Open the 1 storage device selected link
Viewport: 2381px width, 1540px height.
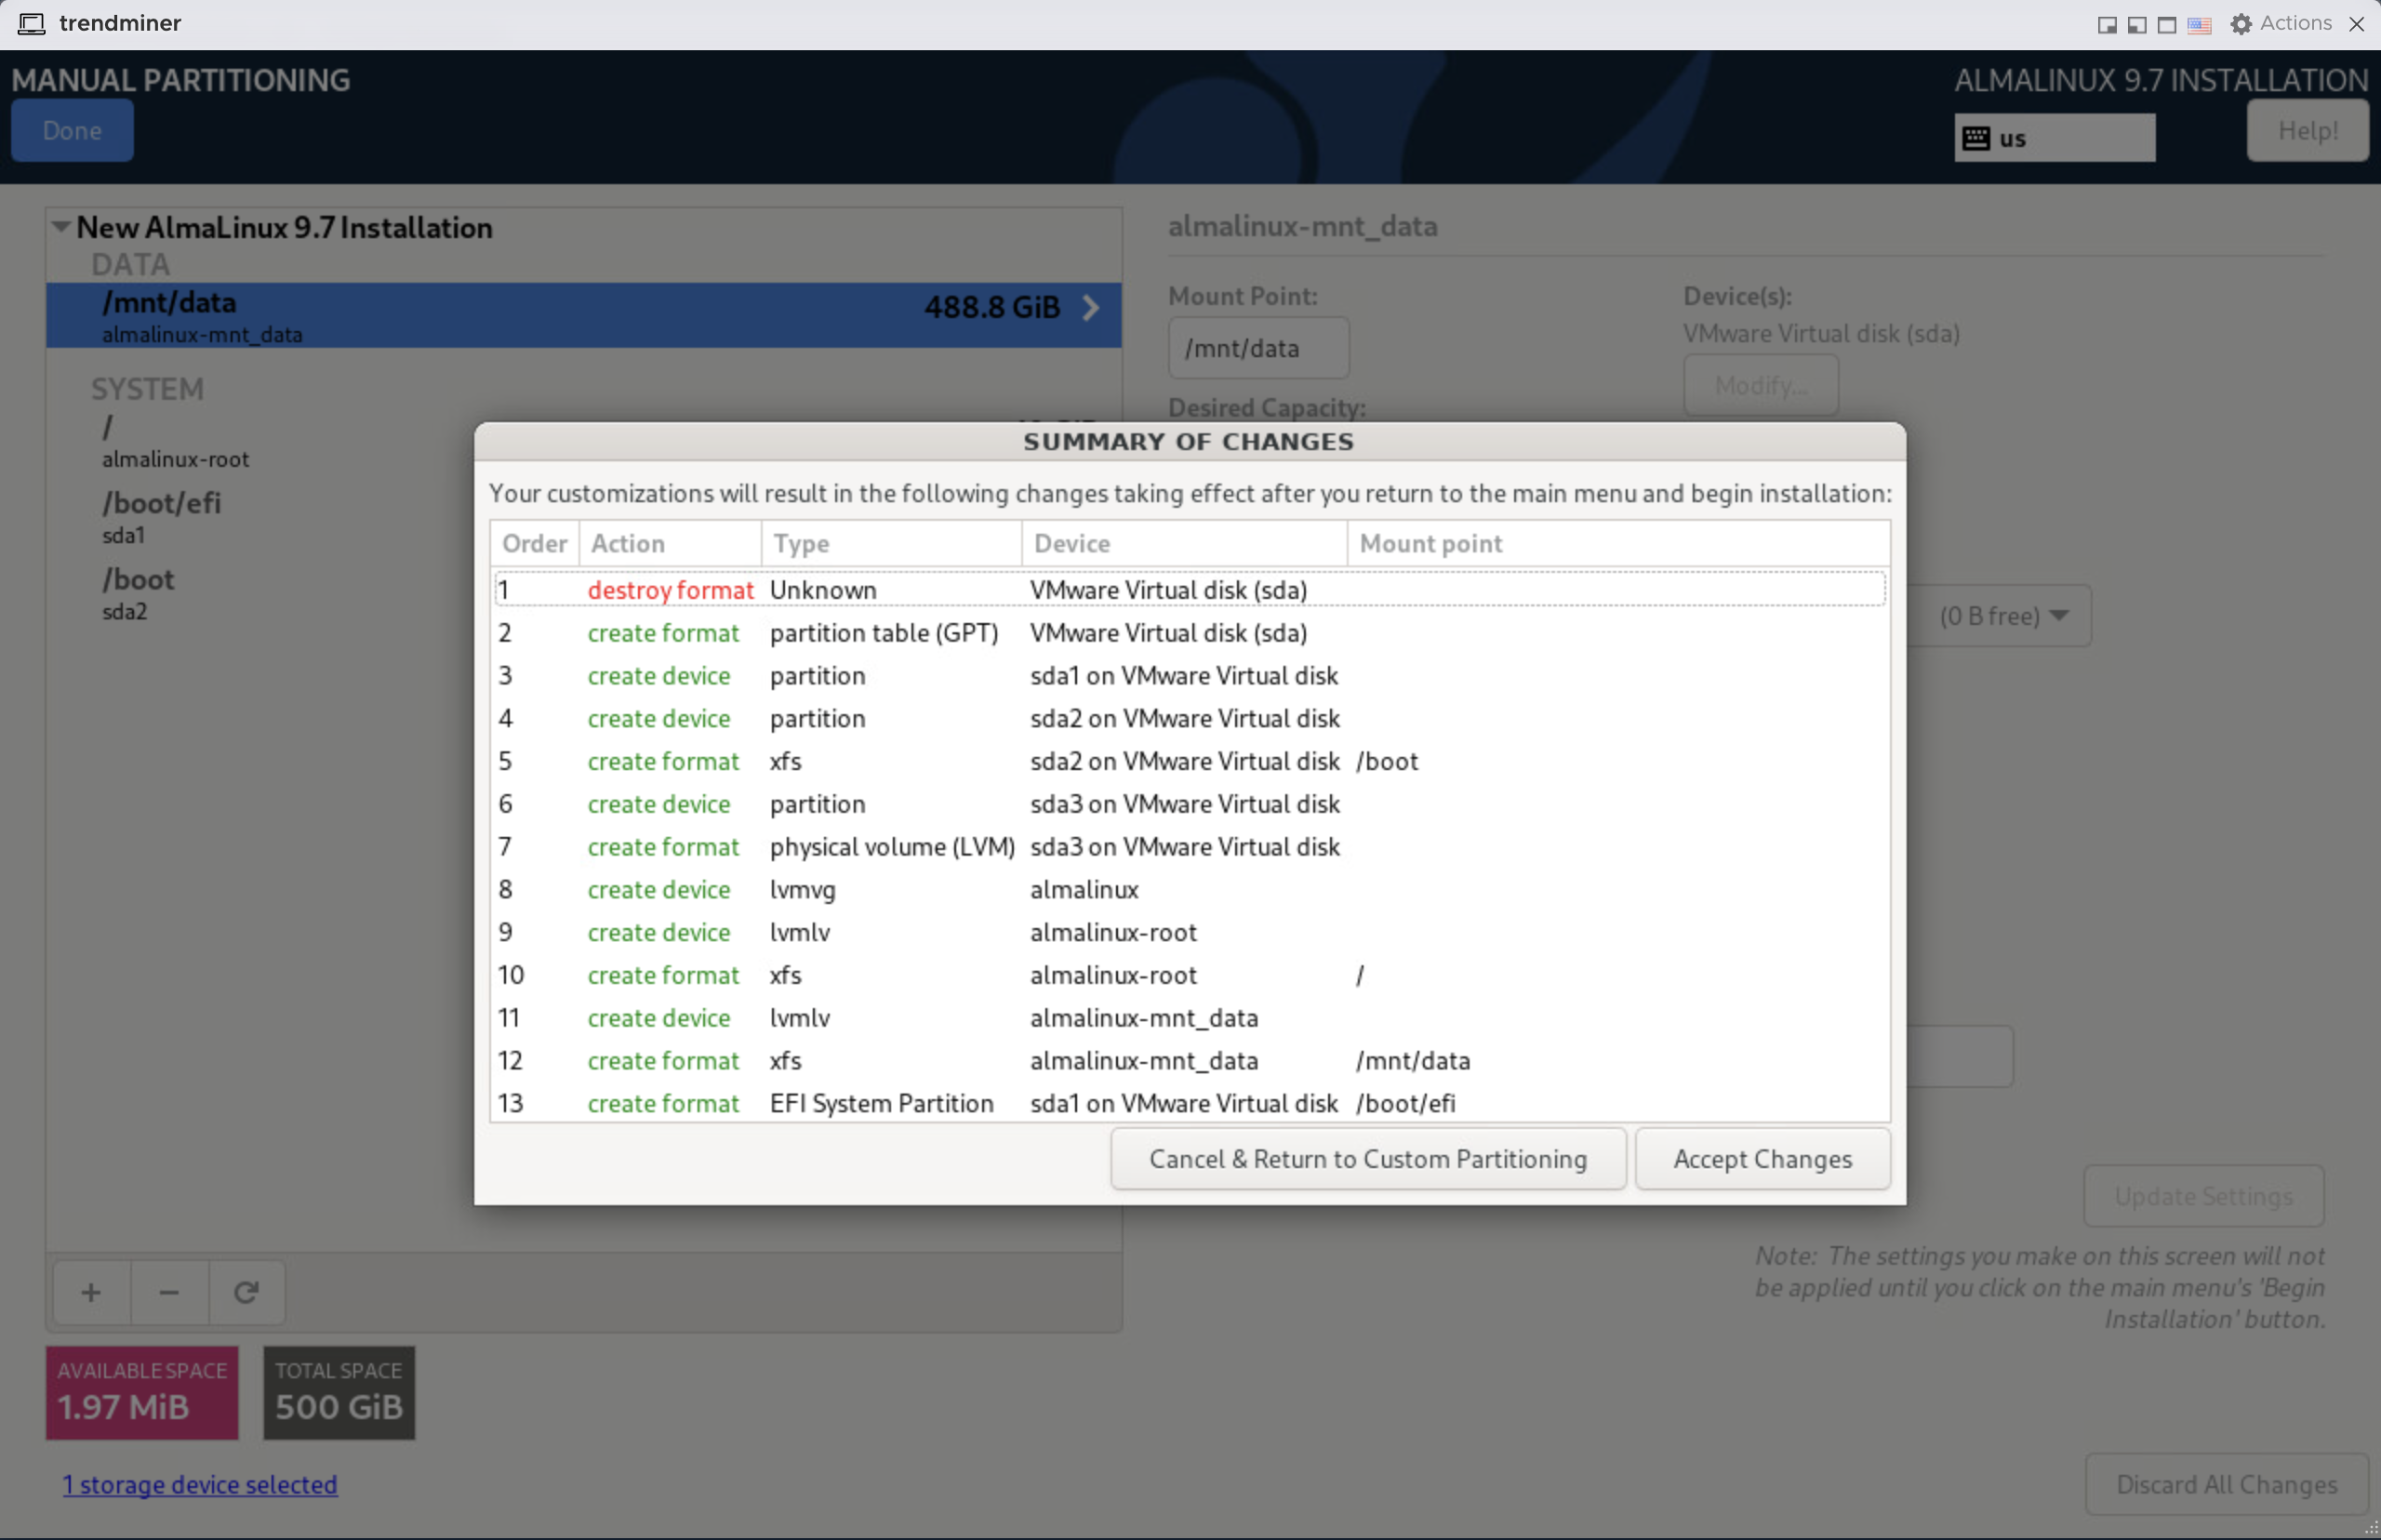pyautogui.click(x=200, y=1484)
